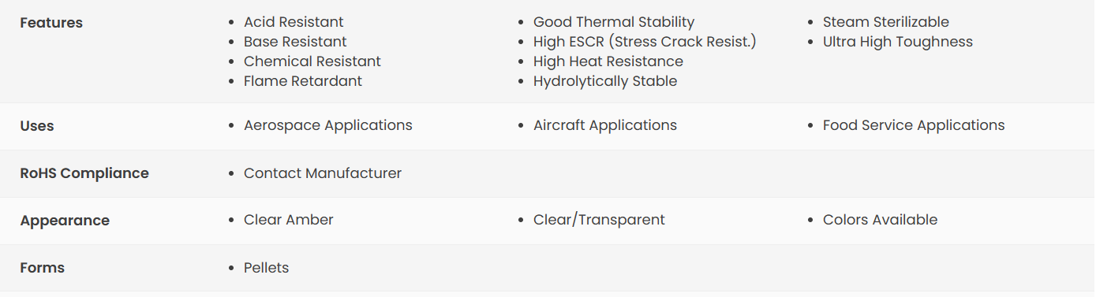Click Pellets in the Forms row
The width and height of the screenshot is (1096, 297).
click(267, 268)
